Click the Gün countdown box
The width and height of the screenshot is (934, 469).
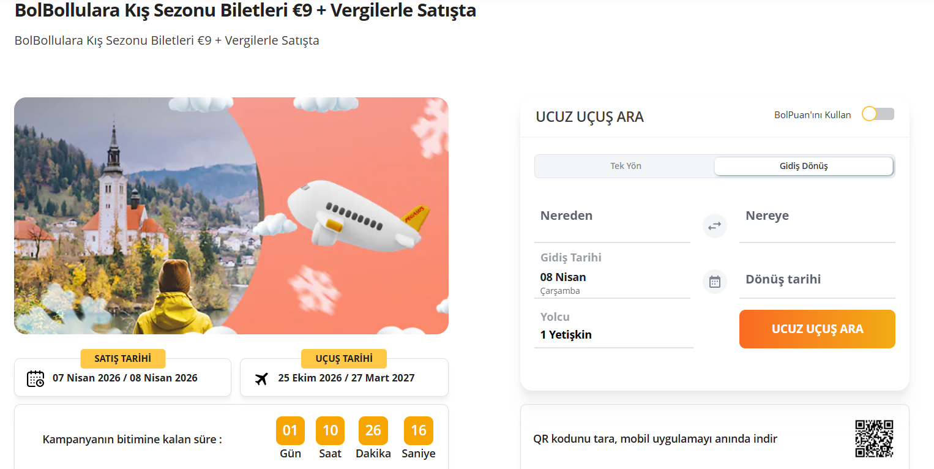(x=290, y=430)
